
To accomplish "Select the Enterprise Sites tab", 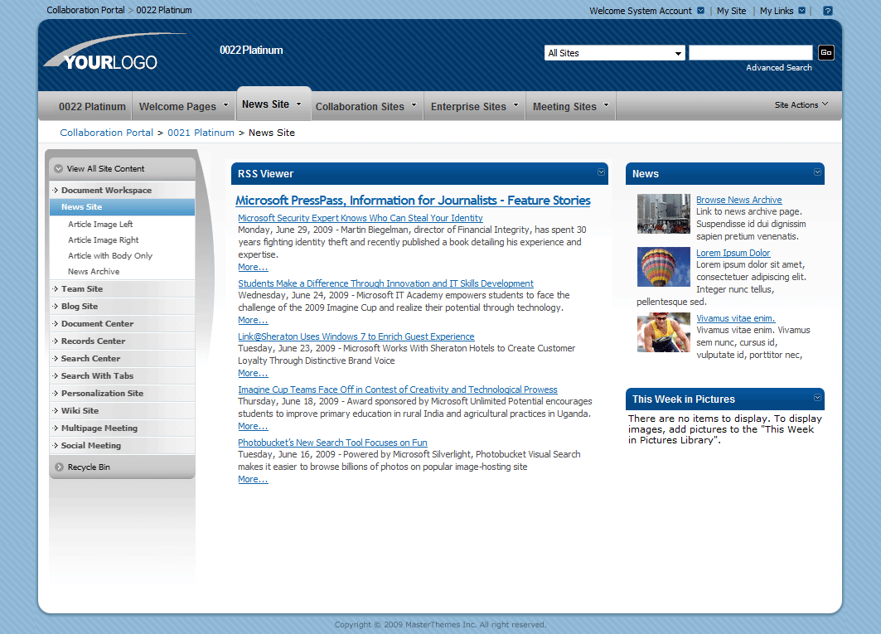I will (468, 106).
